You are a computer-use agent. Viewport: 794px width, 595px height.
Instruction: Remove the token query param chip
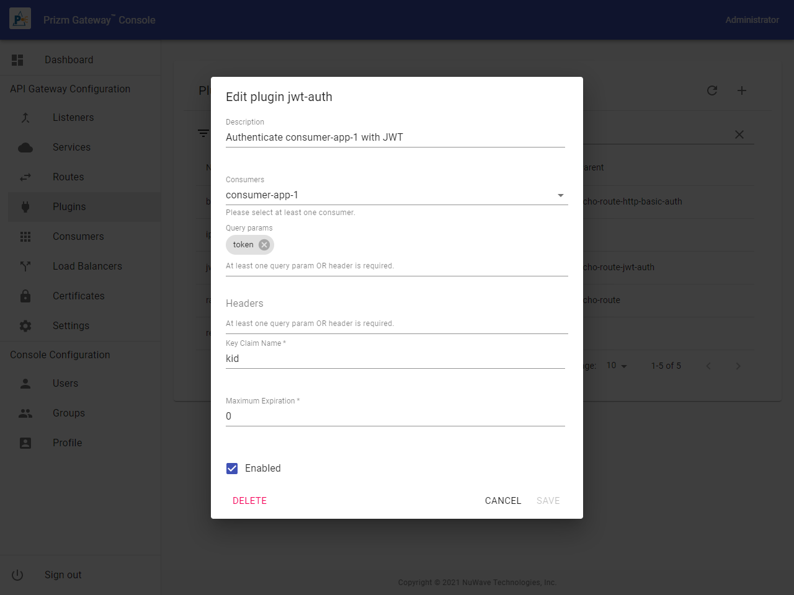pos(264,245)
